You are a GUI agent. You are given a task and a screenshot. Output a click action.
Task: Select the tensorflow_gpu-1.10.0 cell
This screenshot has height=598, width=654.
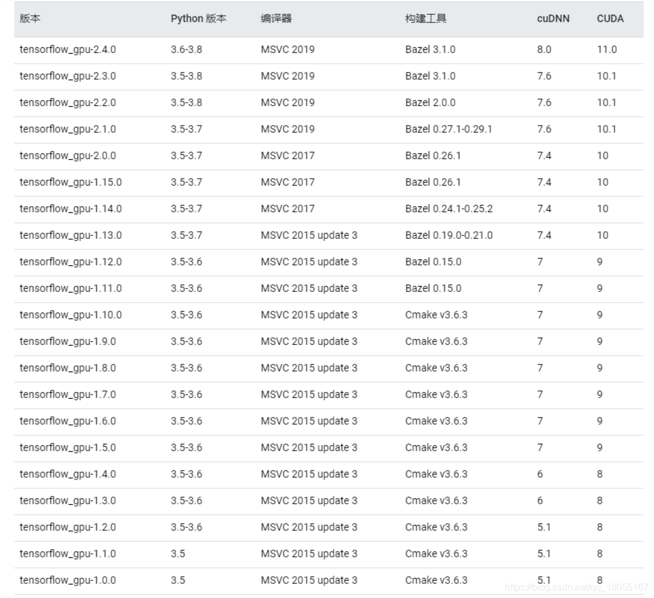click(71, 316)
